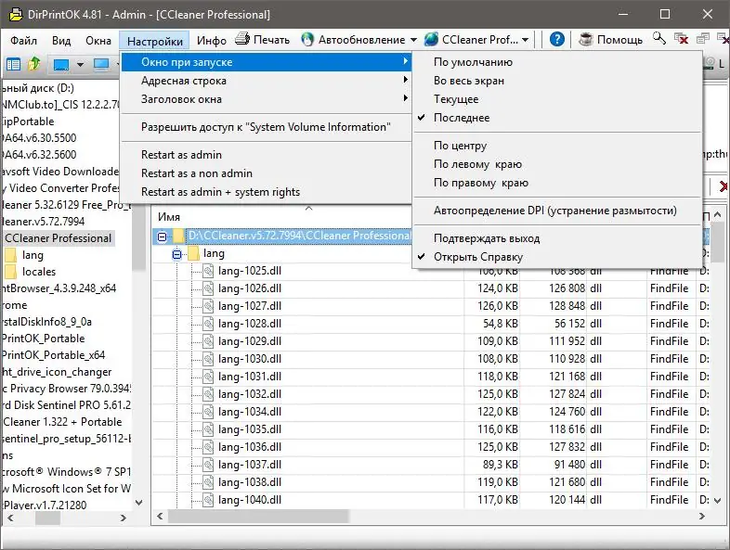Click file icon of lang-1027.dll
The height and width of the screenshot is (550, 730).
208,306
